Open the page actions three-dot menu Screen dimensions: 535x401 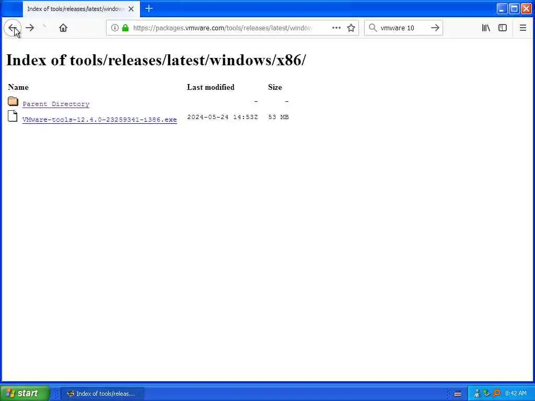click(336, 28)
